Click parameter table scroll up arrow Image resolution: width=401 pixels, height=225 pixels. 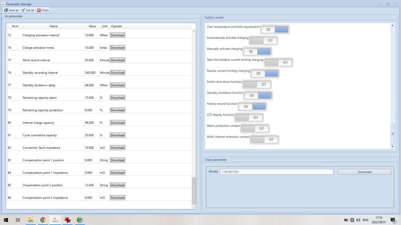[194, 31]
